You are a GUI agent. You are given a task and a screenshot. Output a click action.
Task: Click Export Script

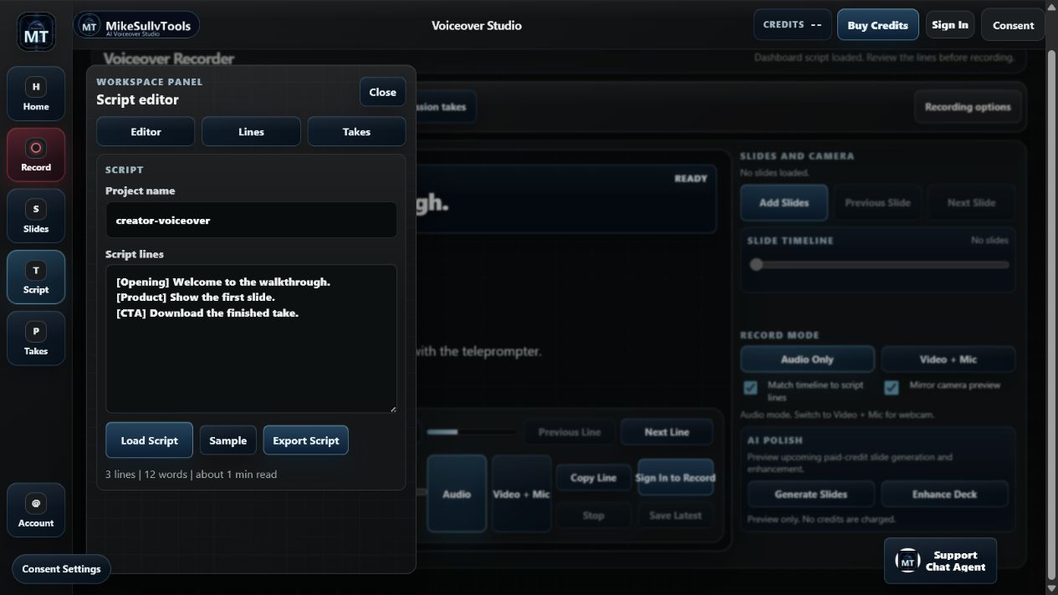click(x=306, y=440)
